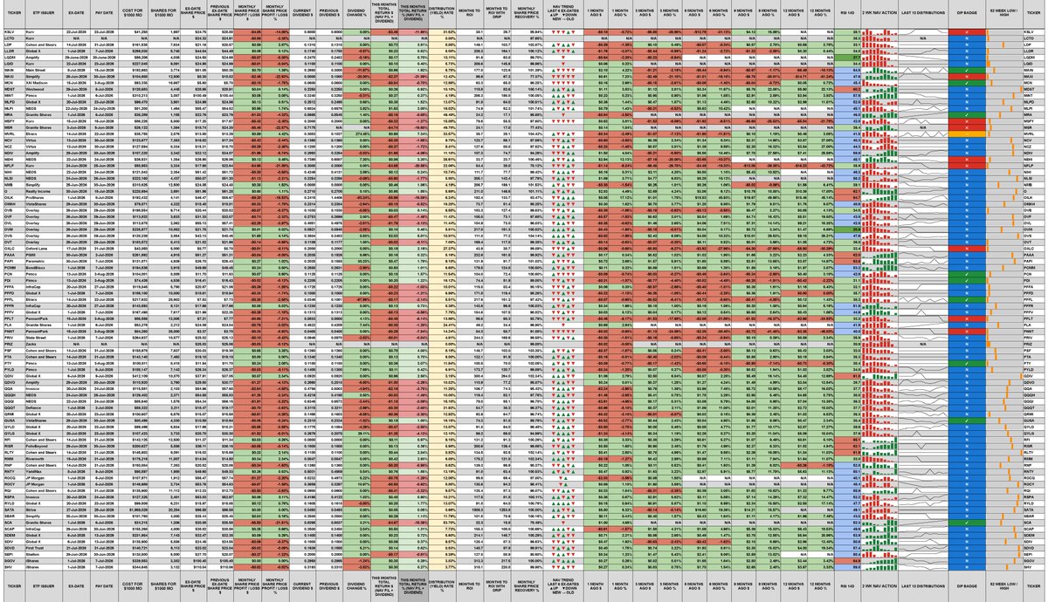Click the green checkmark dip badge in MAIN row

[967, 71]
